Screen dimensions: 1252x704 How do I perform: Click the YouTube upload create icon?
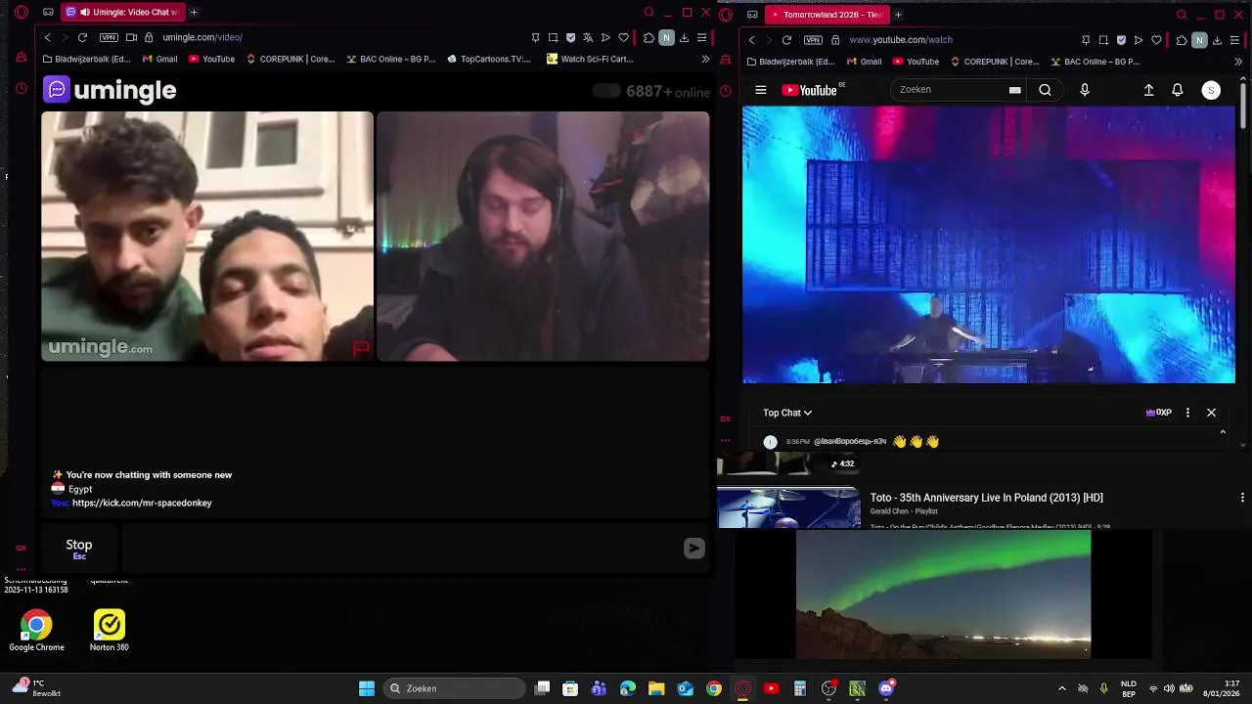coord(1149,90)
